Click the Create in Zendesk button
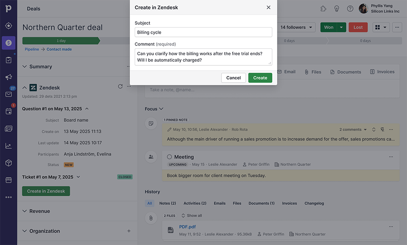This screenshot has height=245, width=407. [x=46, y=191]
